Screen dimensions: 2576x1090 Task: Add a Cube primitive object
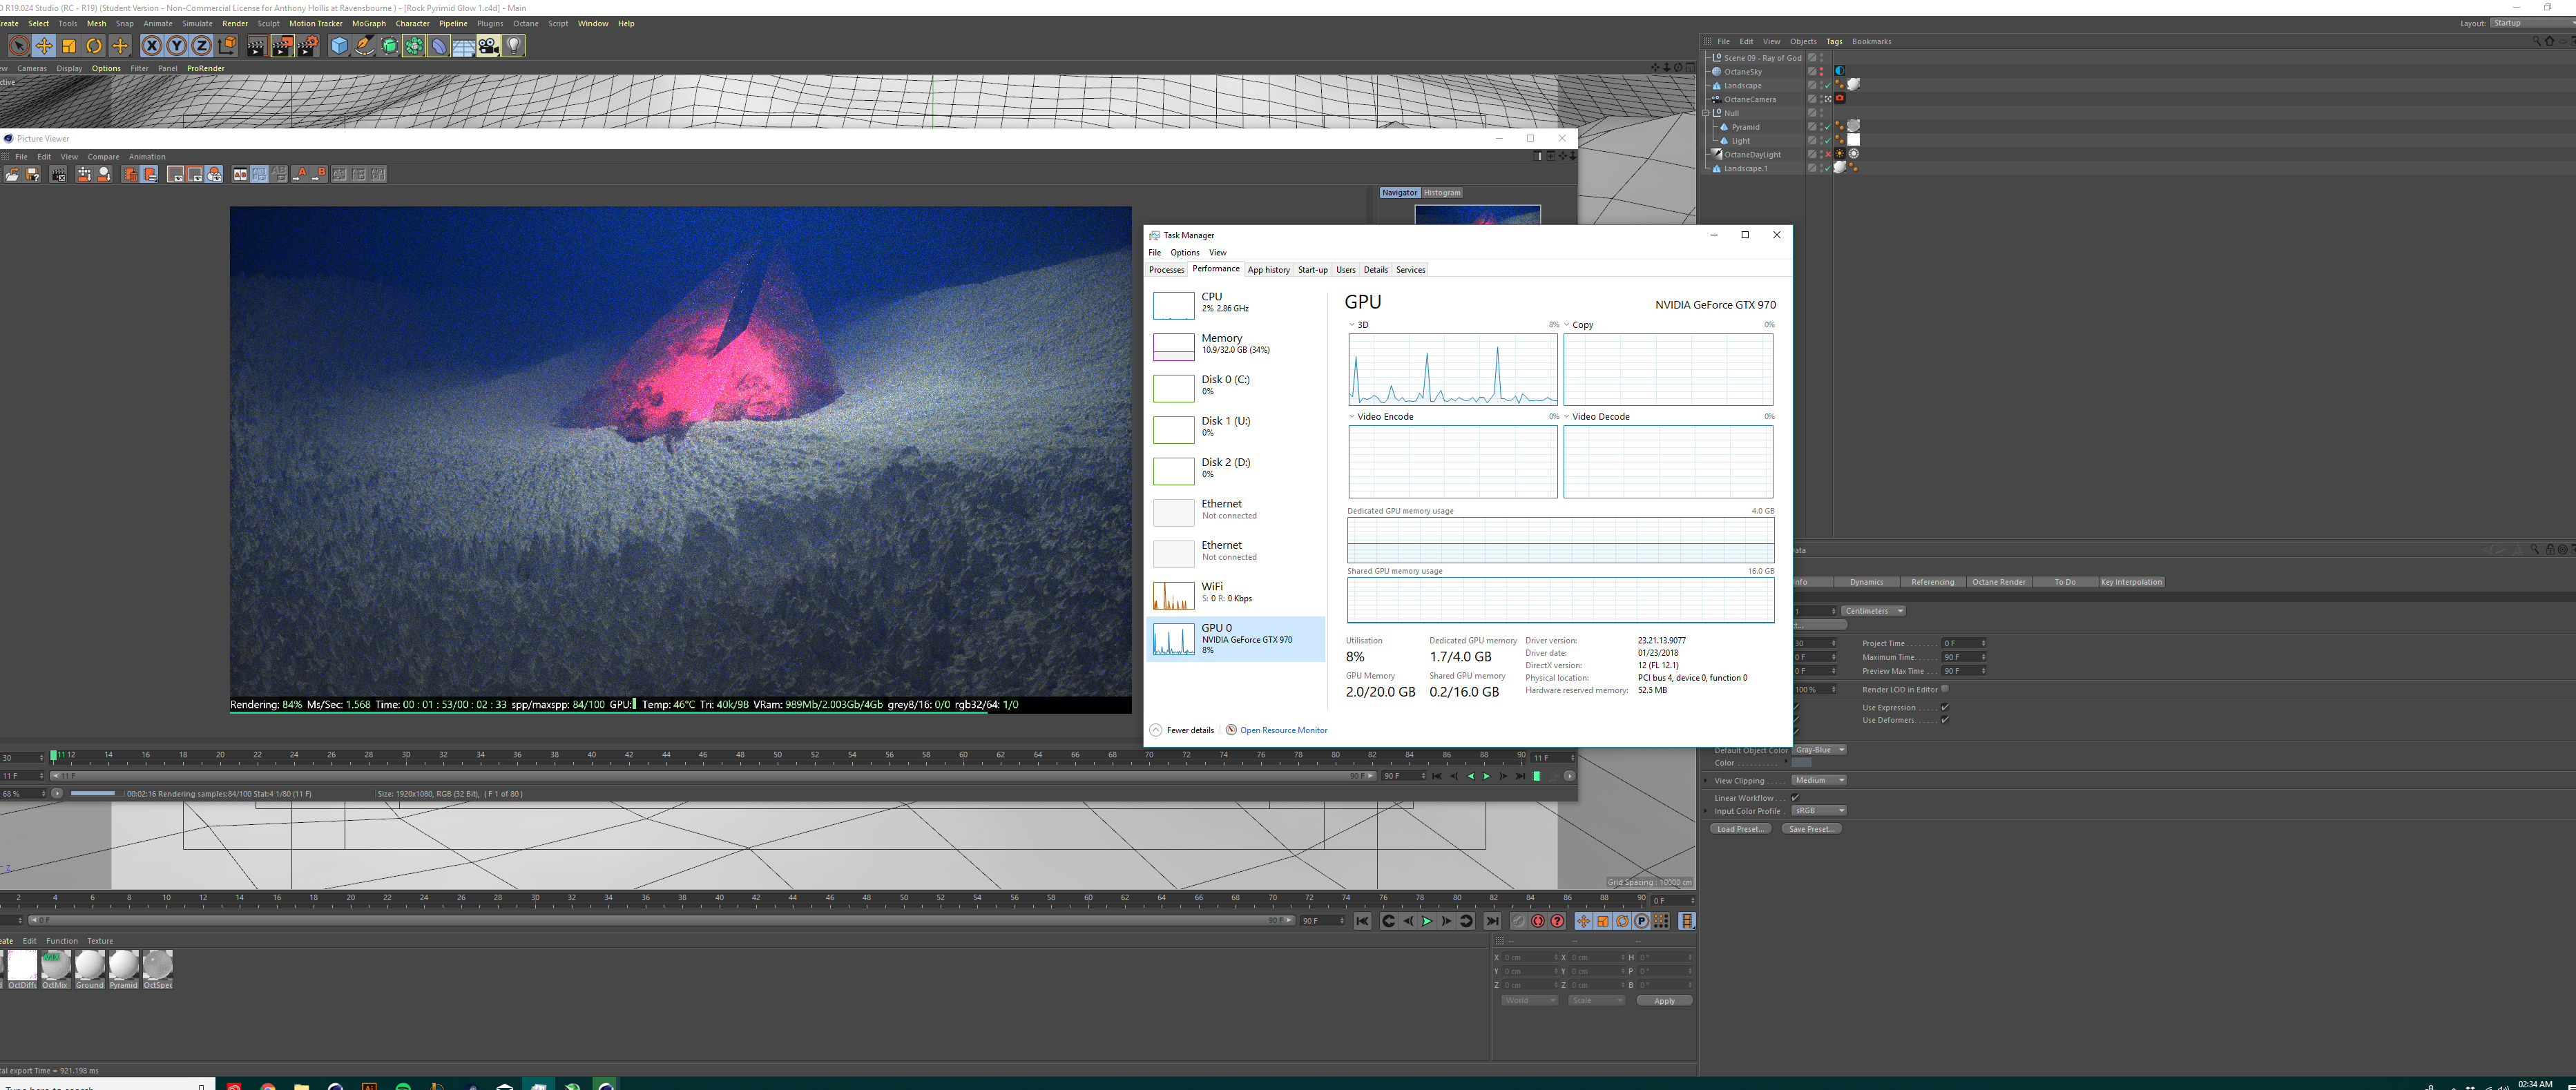tap(339, 46)
